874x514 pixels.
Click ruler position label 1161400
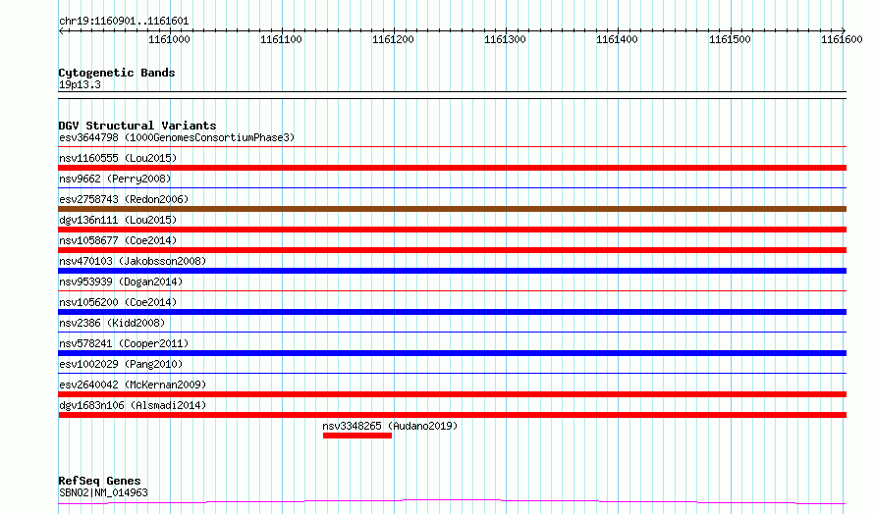point(617,39)
